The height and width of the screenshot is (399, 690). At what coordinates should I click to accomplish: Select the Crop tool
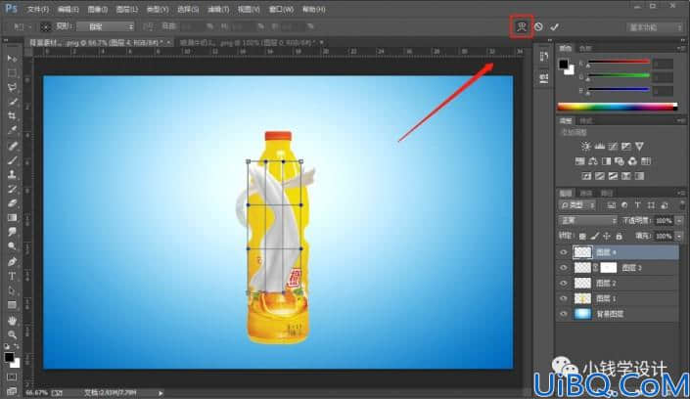[x=12, y=116]
